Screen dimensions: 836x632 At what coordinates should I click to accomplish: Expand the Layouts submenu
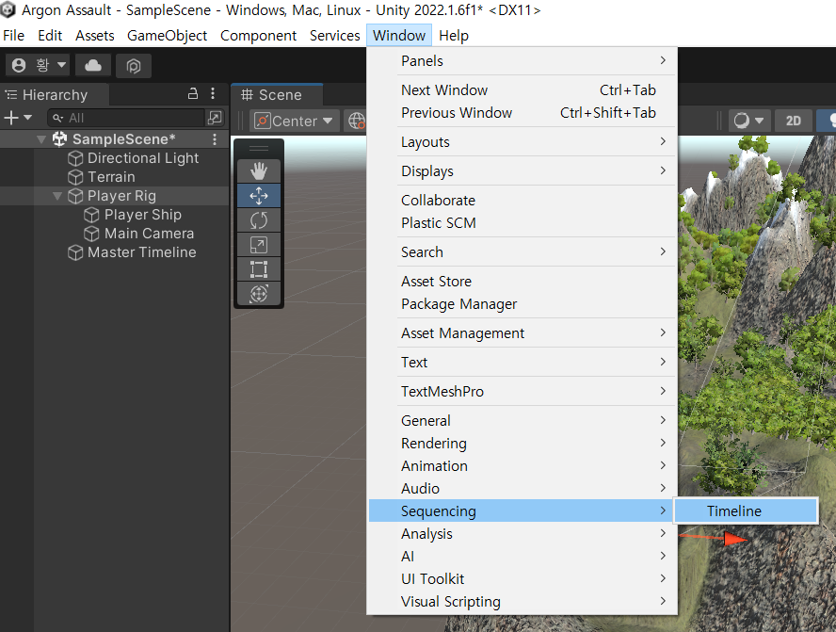pos(522,142)
